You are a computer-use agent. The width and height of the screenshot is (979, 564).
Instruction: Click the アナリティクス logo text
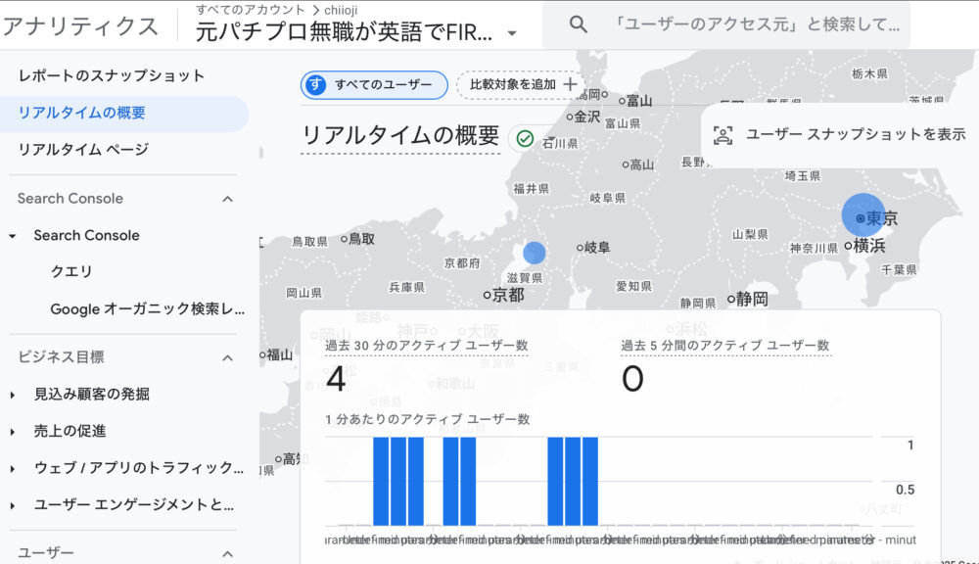(80, 26)
